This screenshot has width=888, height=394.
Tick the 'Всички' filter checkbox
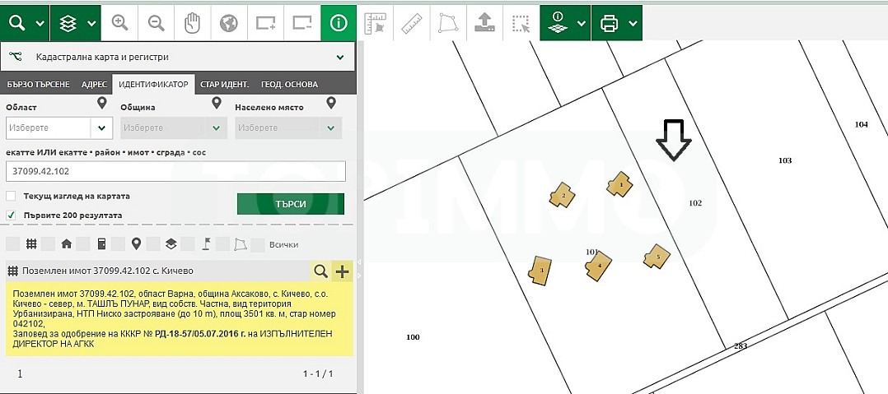(258, 244)
